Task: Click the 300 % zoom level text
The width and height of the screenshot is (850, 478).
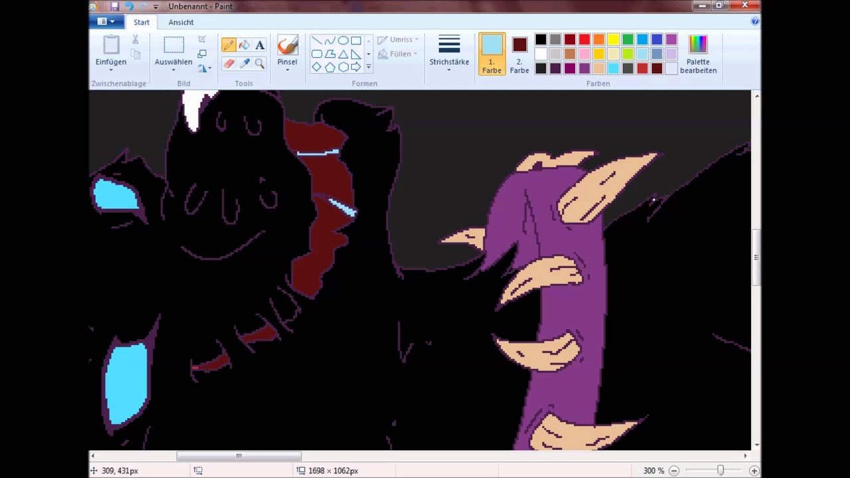Action: click(x=653, y=471)
